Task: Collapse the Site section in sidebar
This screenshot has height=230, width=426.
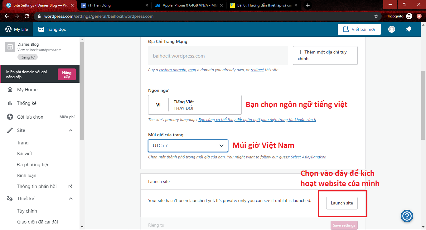Action: [x=71, y=130]
